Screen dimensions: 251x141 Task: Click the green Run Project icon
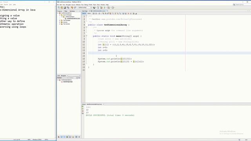105,7
